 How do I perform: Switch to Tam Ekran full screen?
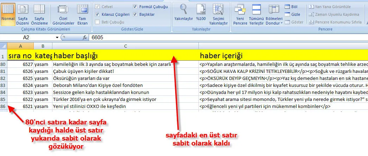click(82, 14)
